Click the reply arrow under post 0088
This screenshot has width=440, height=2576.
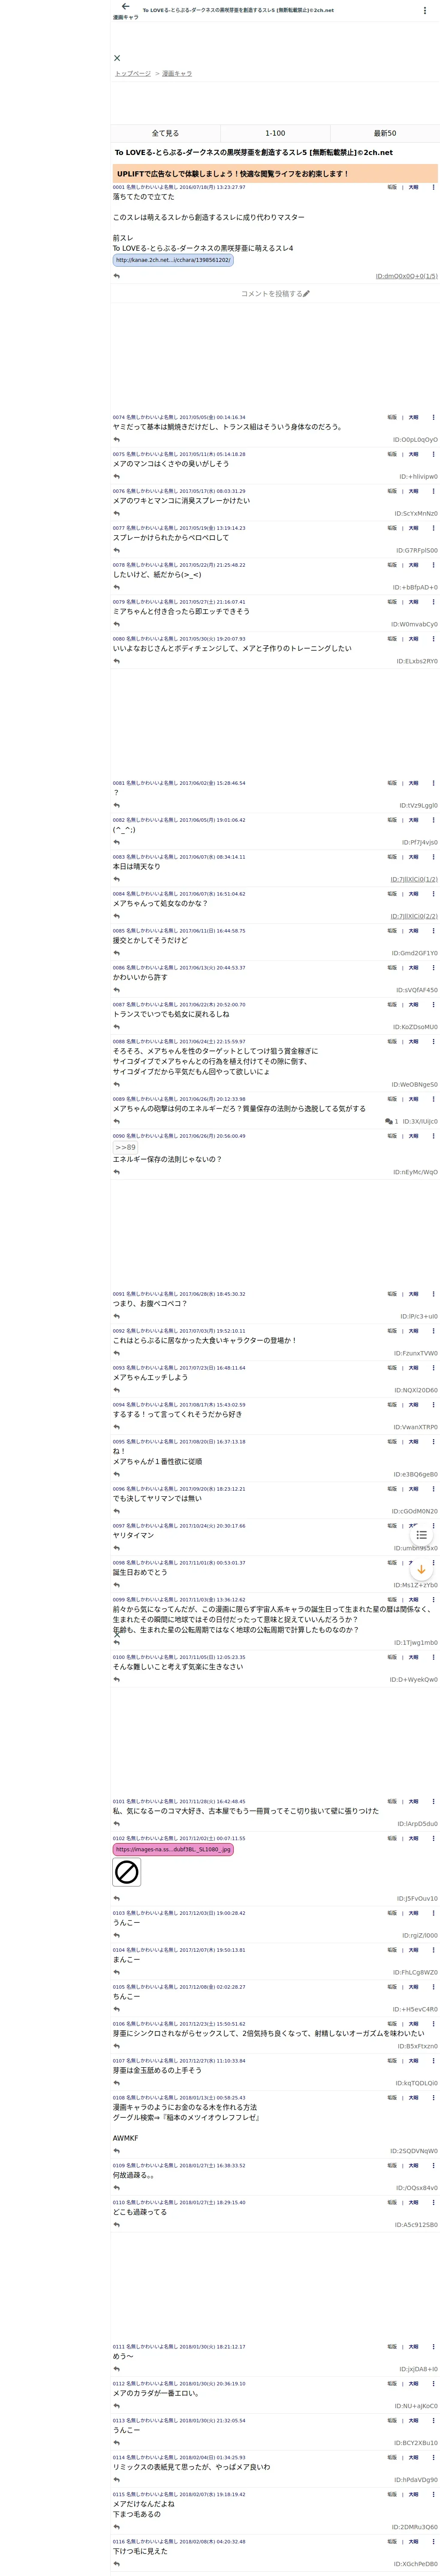[117, 1084]
